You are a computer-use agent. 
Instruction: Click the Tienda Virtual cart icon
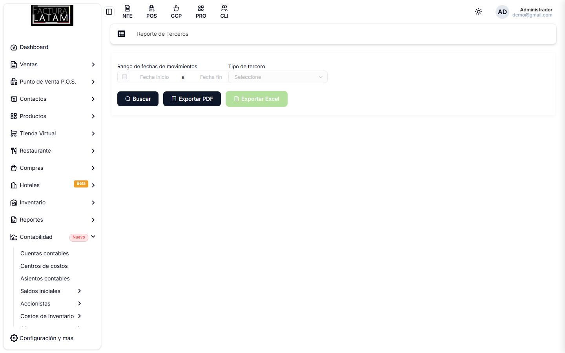click(x=14, y=134)
